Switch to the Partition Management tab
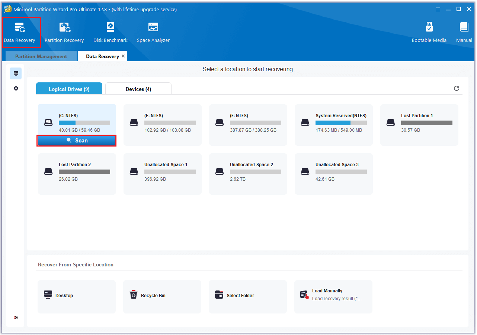The height and width of the screenshot is (335, 477). click(41, 56)
